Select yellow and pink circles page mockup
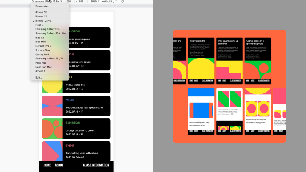This screenshot has width=306, height=172. [x=258, y=111]
